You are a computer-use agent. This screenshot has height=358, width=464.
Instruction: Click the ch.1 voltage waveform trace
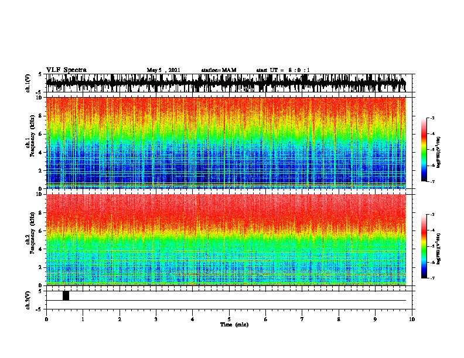(226, 83)
